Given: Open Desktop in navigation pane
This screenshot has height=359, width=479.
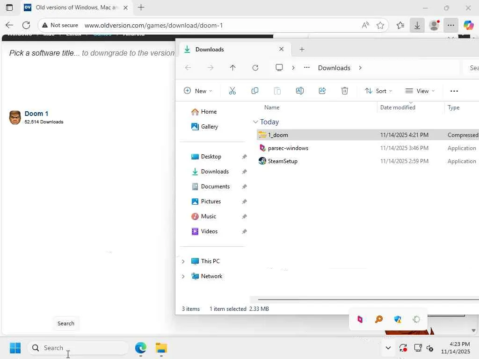Looking at the screenshot, I should [211, 156].
